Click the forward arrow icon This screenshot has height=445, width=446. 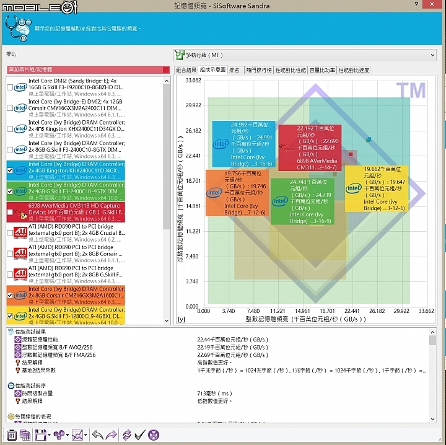111,435
